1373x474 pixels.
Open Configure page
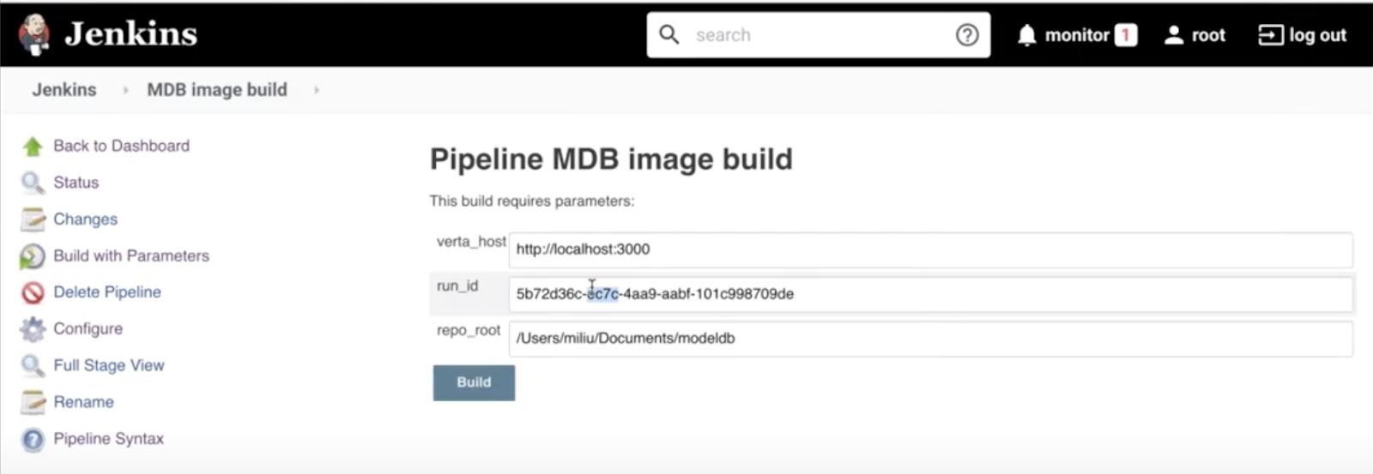coord(88,329)
